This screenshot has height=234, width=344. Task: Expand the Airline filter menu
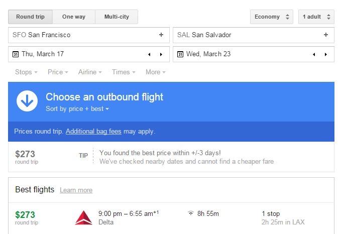pos(90,72)
